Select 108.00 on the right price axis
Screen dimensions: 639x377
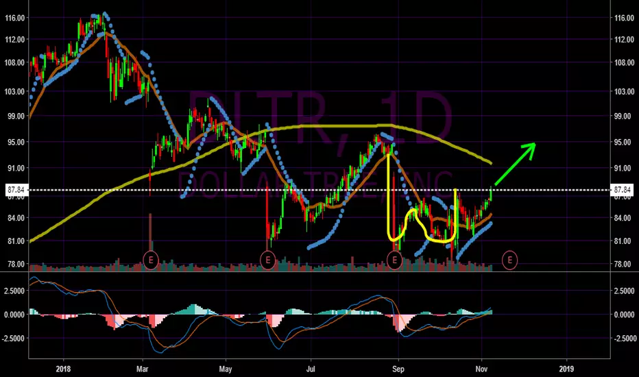point(625,63)
